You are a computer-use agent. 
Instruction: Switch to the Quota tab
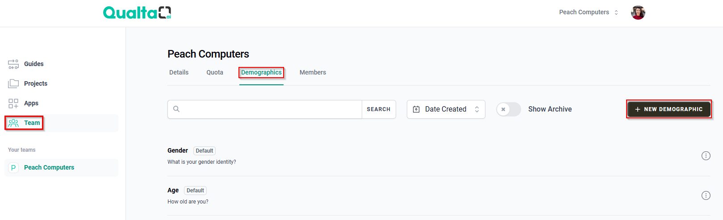[215, 72]
